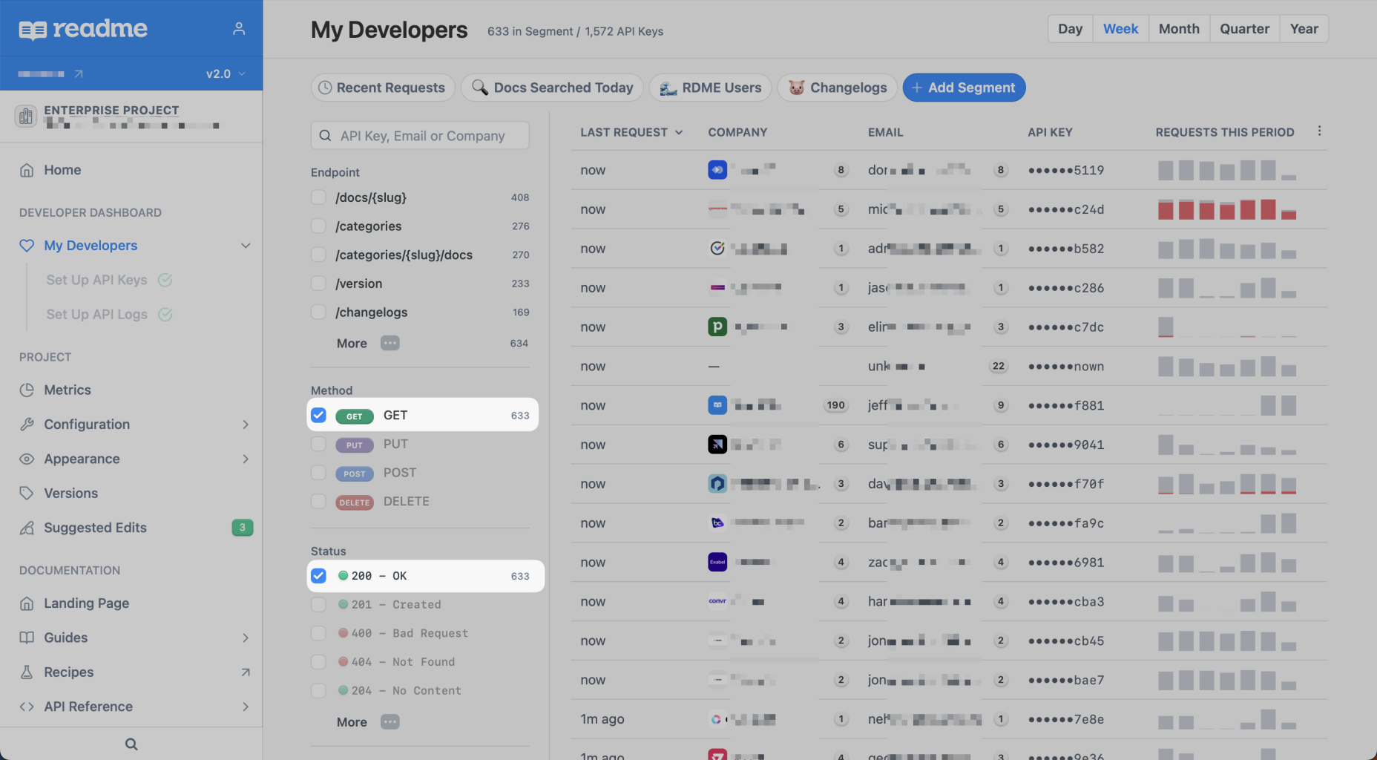Screen dimensions: 1377x760
Task: Switch to the Year period tab
Action: (x=1304, y=29)
